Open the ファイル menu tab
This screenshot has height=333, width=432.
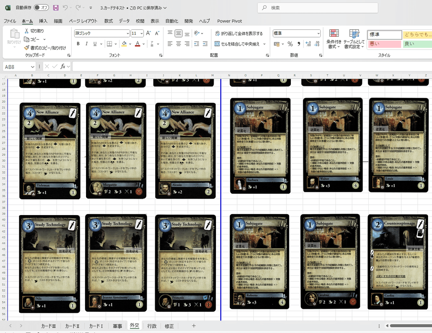(x=10, y=21)
